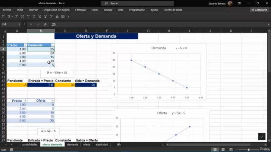The height and width of the screenshot is (152, 271).
Task: Add a new sheet with plus icon
Action: pos(119,144)
